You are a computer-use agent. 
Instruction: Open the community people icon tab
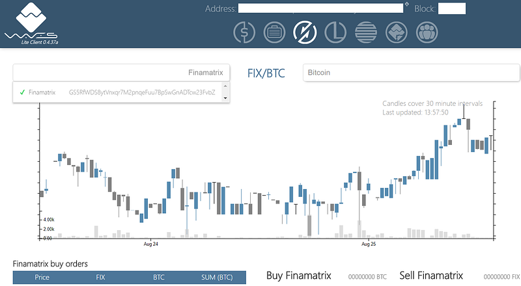click(427, 32)
